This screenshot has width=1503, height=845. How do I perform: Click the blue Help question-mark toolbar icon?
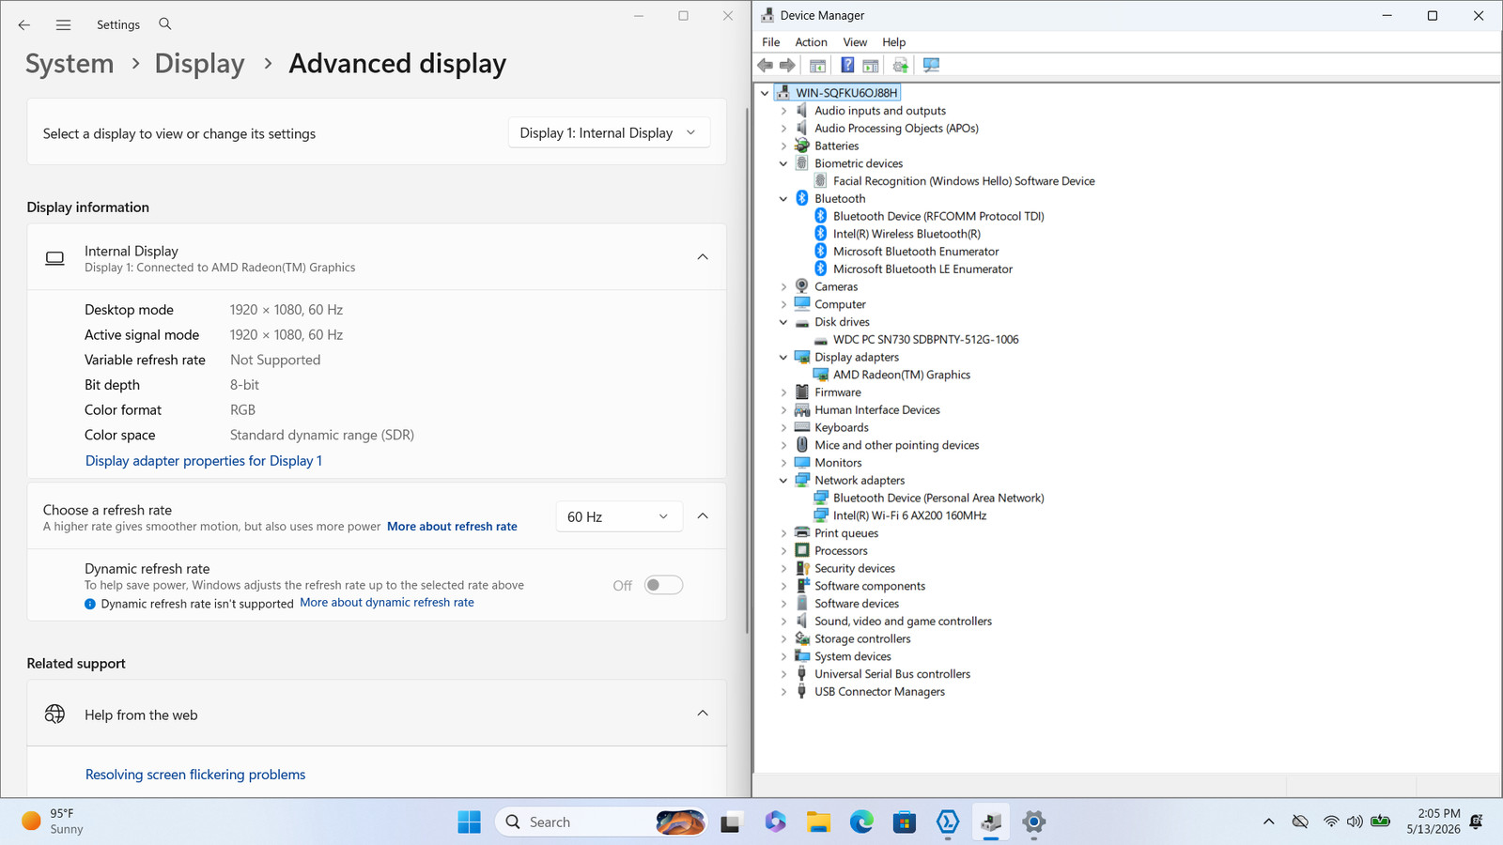(847, 65)
